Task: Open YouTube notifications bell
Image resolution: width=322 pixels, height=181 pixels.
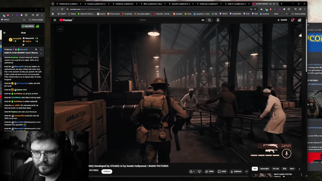Action: point(293,20)
